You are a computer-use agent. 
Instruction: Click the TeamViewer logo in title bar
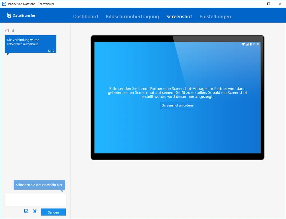[4, 4]
